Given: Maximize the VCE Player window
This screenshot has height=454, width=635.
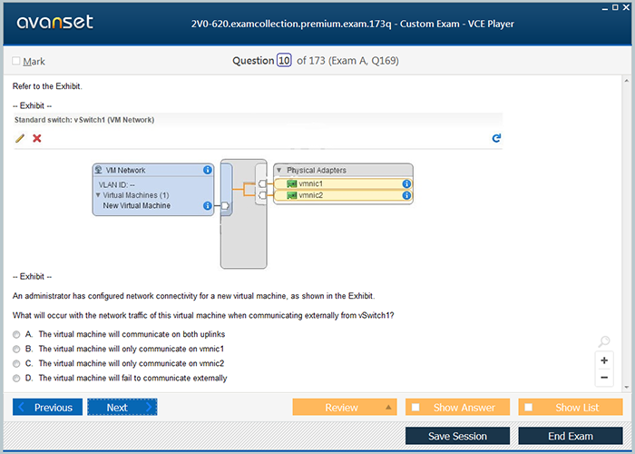Looking at the screenshot, I should click(615, 7).
